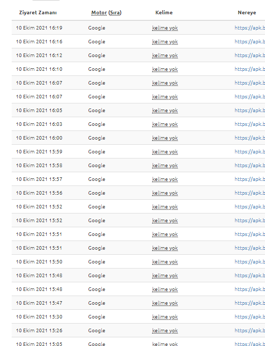Image resolution: width=265 pixels, height=346 pixels.
Task: Click 'kelime yok' in the 16:12 row
Action: (x=165, y=56)
